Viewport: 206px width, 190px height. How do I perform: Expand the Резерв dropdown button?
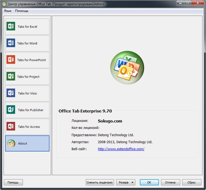coord(126,182)
